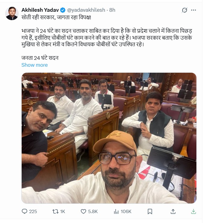Click the reply comment bubble icon
This screenshot has height=223, width=203.
24,211
